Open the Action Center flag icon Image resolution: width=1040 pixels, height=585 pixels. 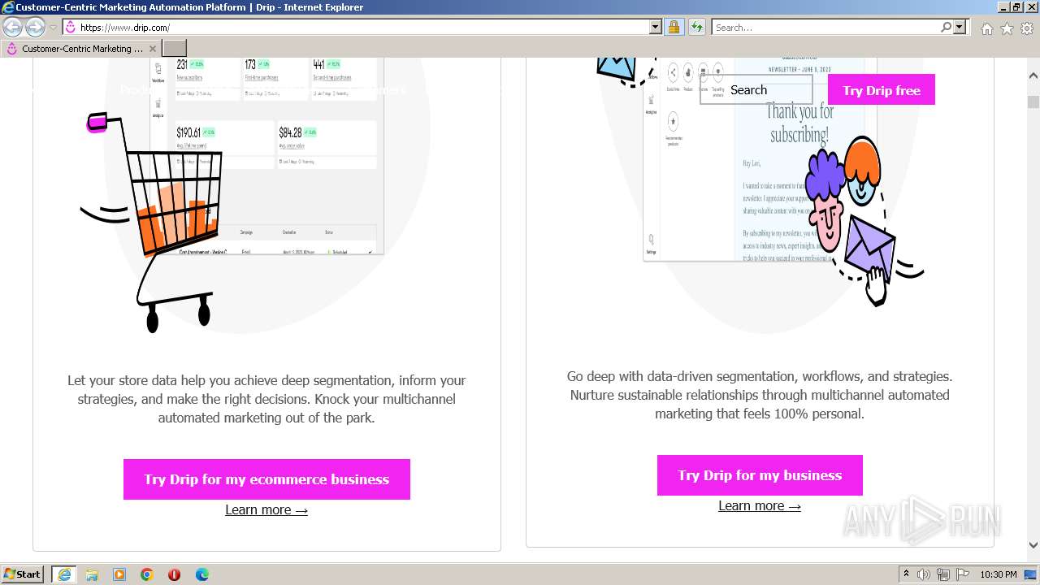963,574
